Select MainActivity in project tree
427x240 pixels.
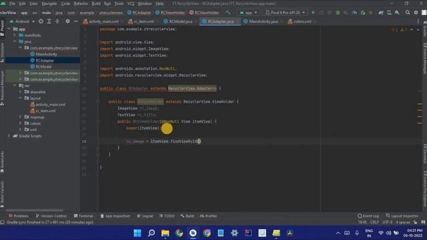46,54
